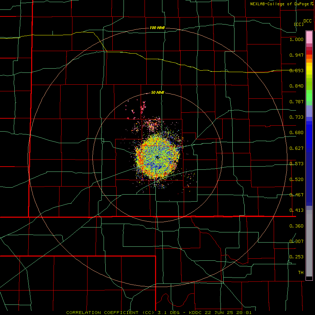Click the 50 NMI range ring label
315x315 pixels.
157,93
